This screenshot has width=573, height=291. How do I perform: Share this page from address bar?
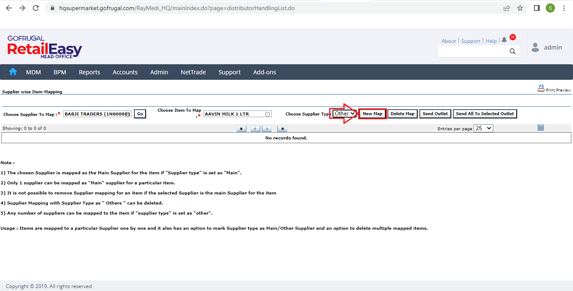click(507, 8)
